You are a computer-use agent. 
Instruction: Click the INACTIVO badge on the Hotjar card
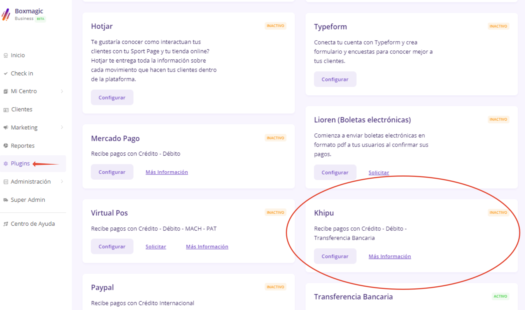click(275, 26)
